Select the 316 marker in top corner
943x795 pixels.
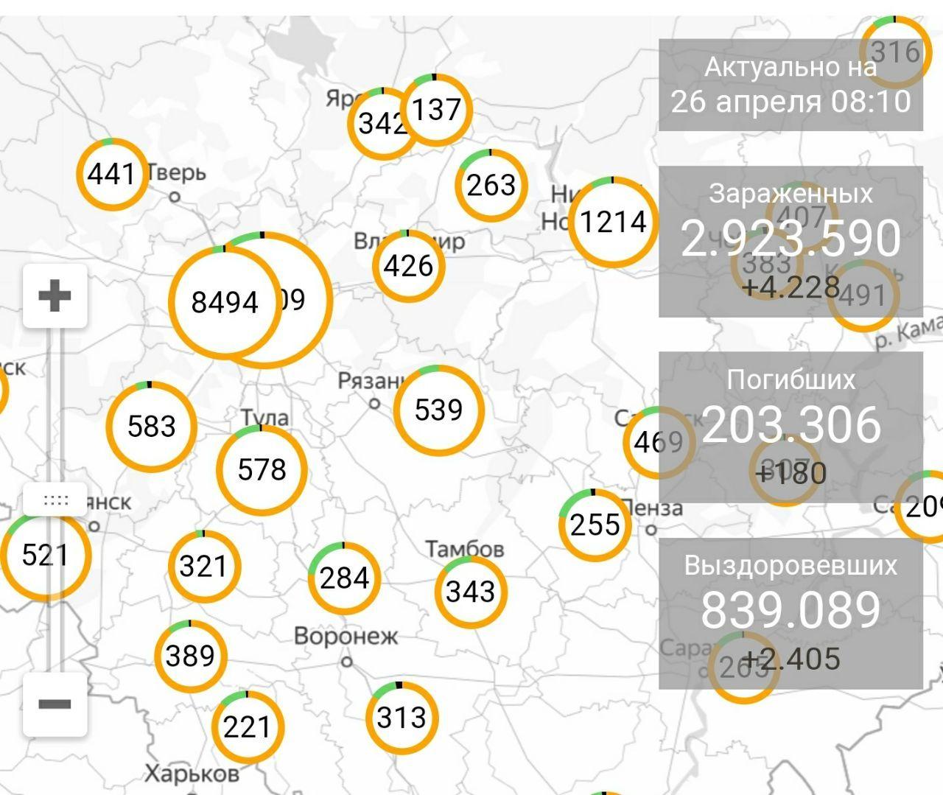coord(896,52)
